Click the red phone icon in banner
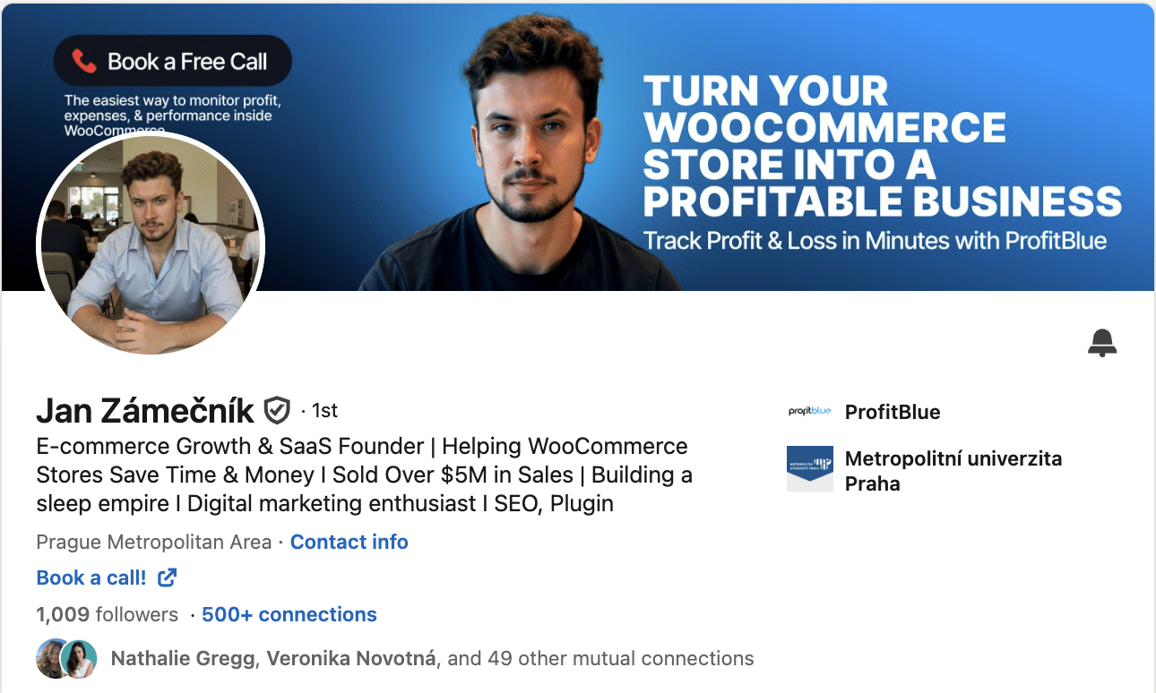The width and height of the screenshot is (1156, 693). tap(84, 61)
